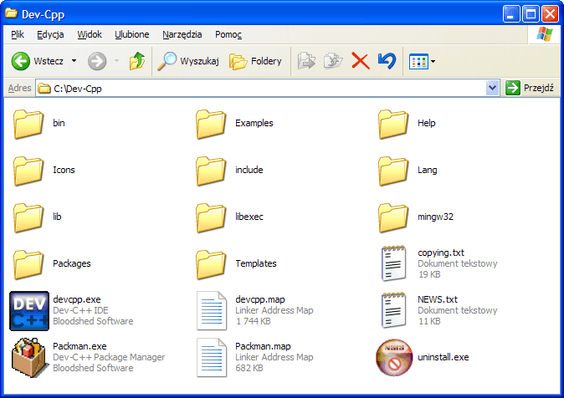Click the Wyszukaj search button
The image size is (564, 398).
189,61
